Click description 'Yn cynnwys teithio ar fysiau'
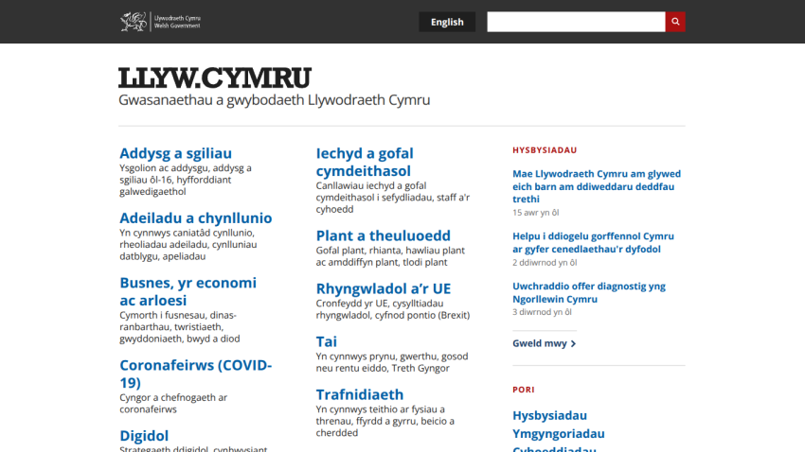The width and height of the screenshot is (805, 452). click(385, 421)
